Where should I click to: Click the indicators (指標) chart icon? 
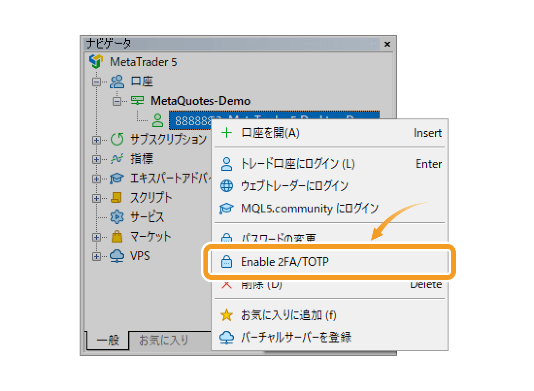(x=117, y=159)
